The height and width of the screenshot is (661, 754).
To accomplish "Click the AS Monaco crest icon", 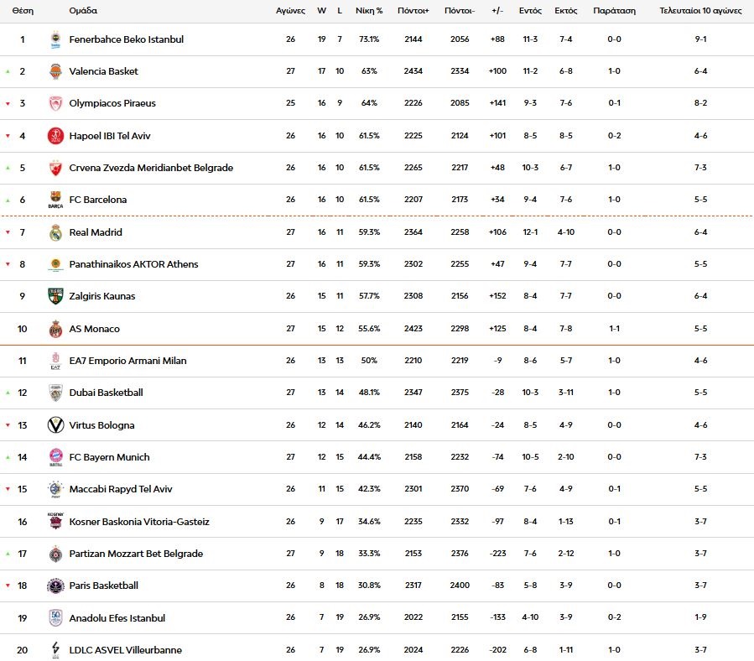I will tap(55, 329).
